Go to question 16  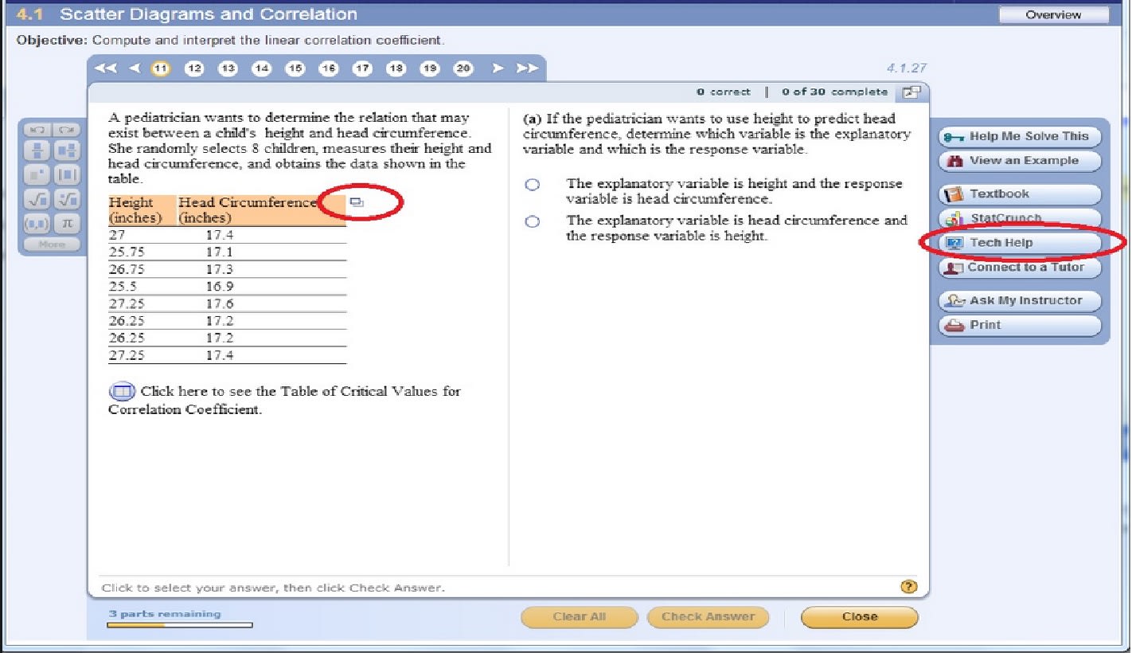point(329,68)
